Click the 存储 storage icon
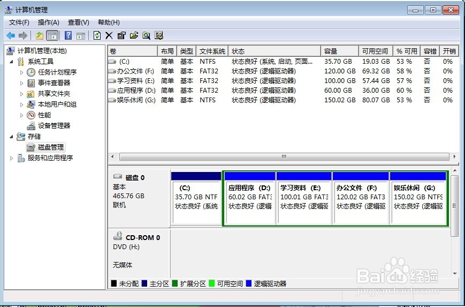 coord(21,137)
